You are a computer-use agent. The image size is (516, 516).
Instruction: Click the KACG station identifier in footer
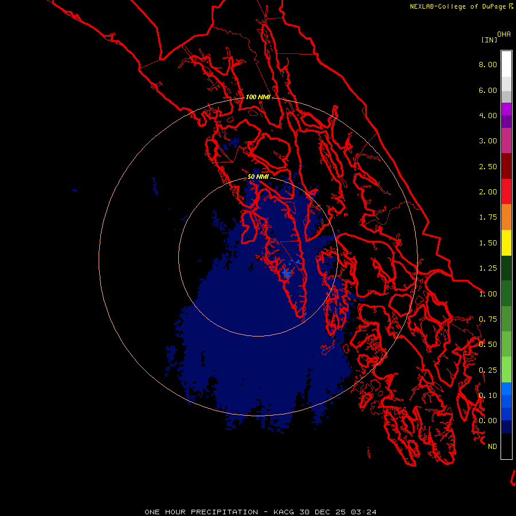(x=284, y=512)
